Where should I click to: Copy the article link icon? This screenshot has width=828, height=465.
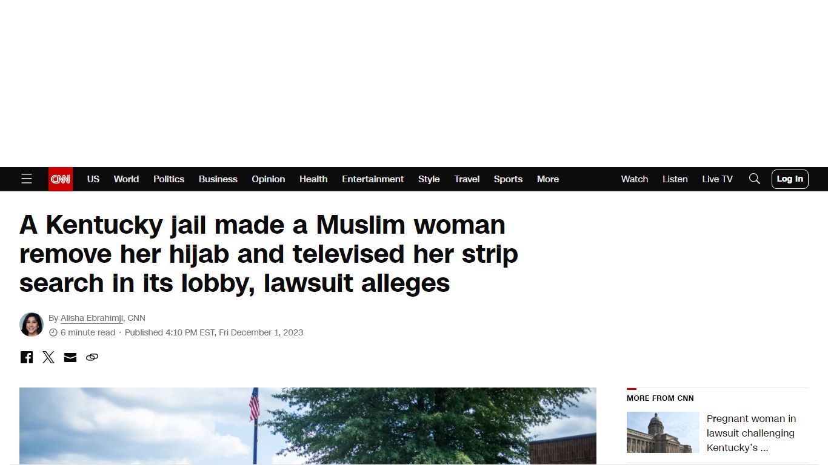(92, 357)
